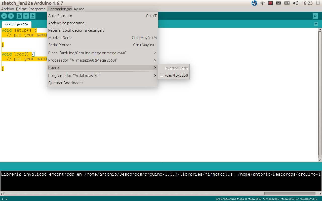Image resolution: width=322 pixels, height=201 pixels.
Task: Select Quemar Bootloader menu entry
Action: (102, 83)
